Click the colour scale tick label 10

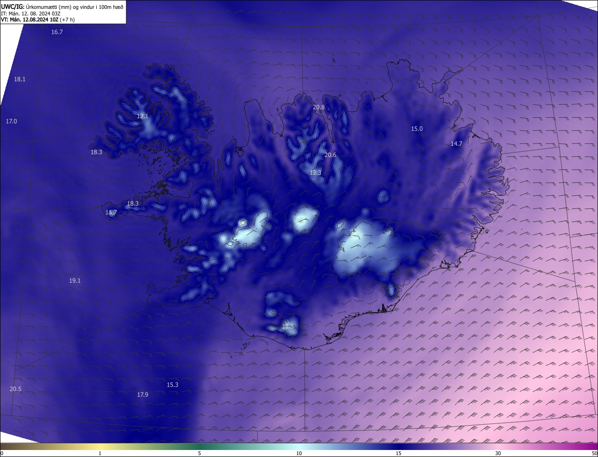pyautogui.click(x=299, y=454)
